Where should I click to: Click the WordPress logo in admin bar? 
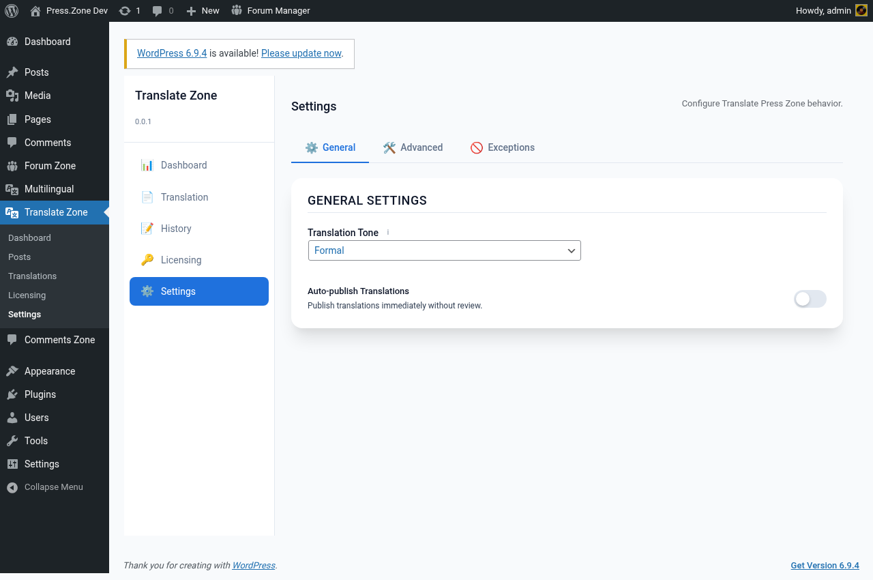[11, 11]
